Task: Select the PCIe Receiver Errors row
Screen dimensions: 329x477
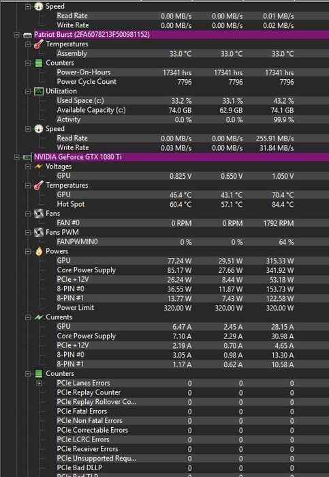Action: point(192,449)
